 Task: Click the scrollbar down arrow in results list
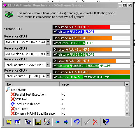[127, 114]
